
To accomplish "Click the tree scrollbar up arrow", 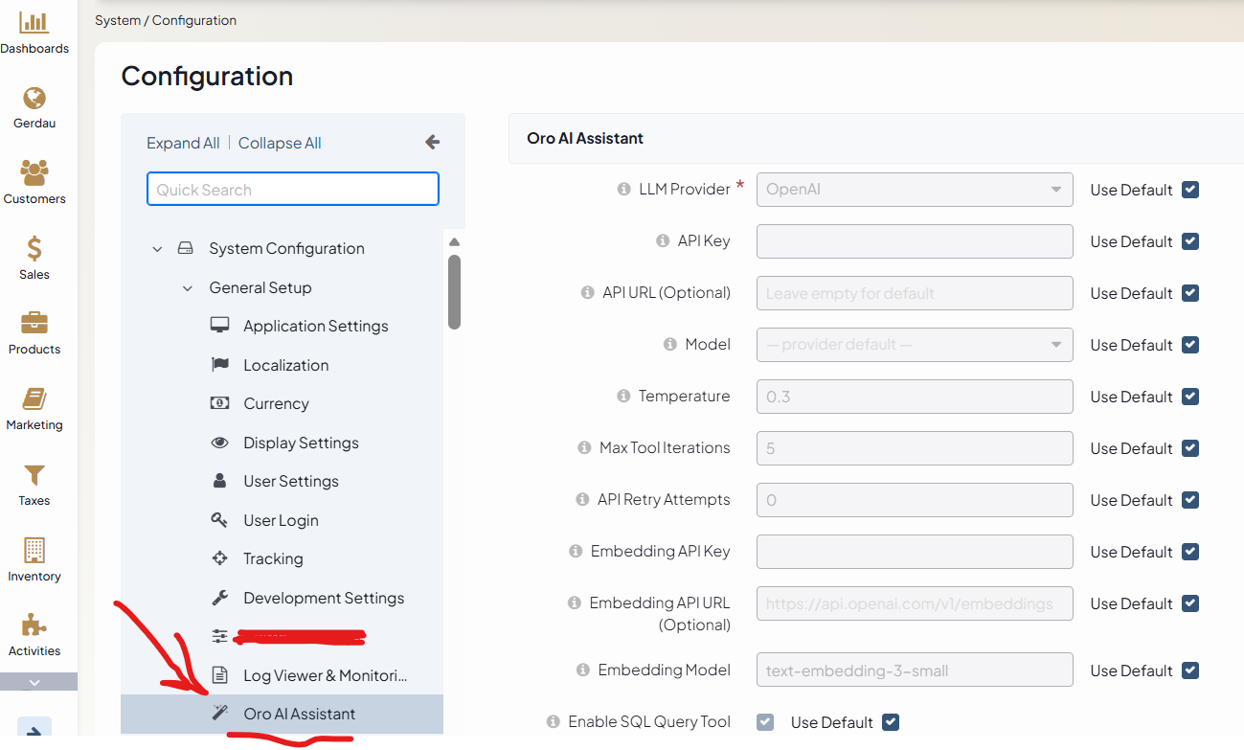I will tap(454, 241).
